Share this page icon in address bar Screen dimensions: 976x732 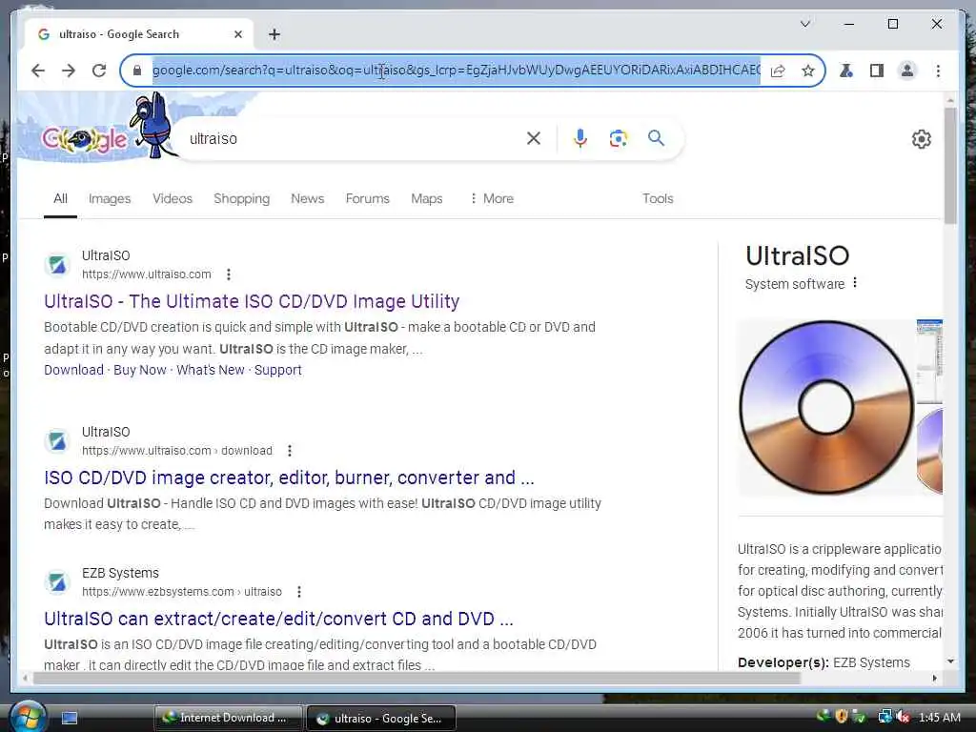point(778,71)
